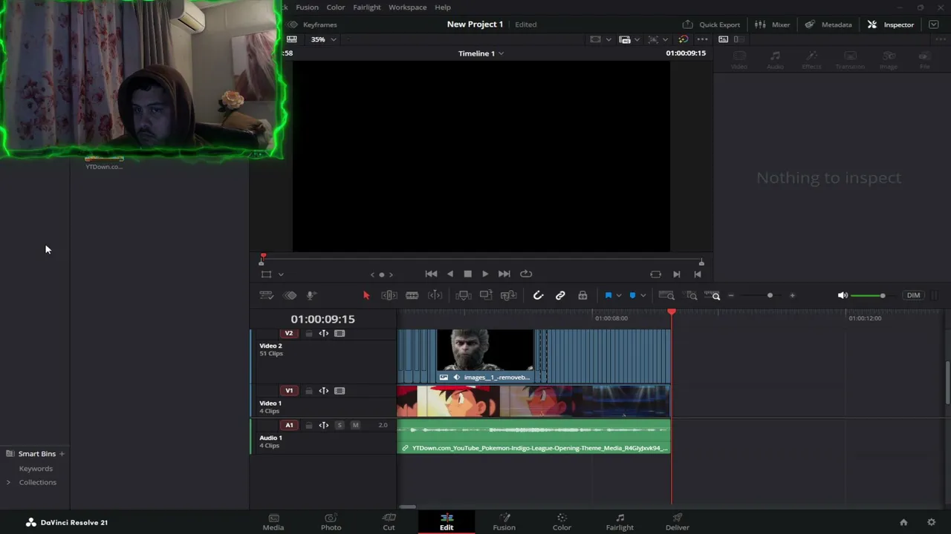The height and width of the screenshot is (534, 951).
Task: Open the Mixer panel
Action: (x=772, y=24)
